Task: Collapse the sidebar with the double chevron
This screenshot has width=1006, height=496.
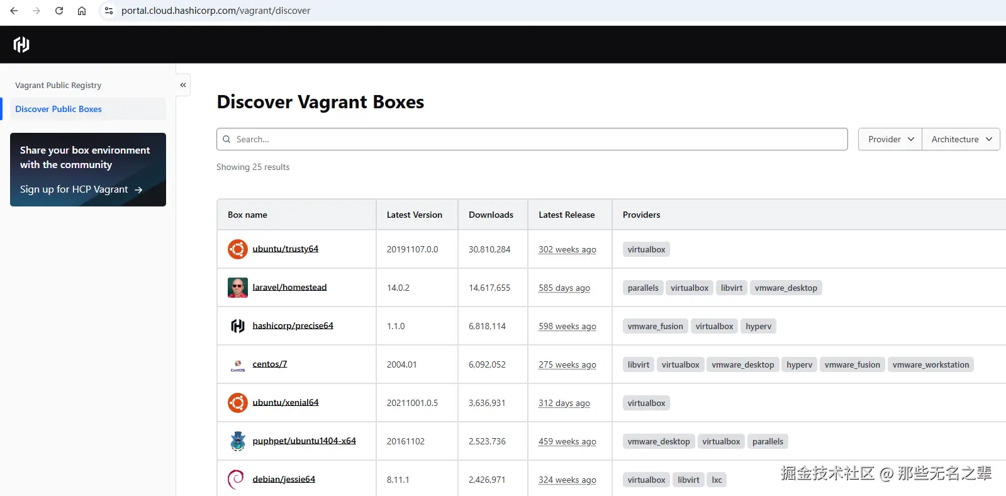Action: point(183,85)
